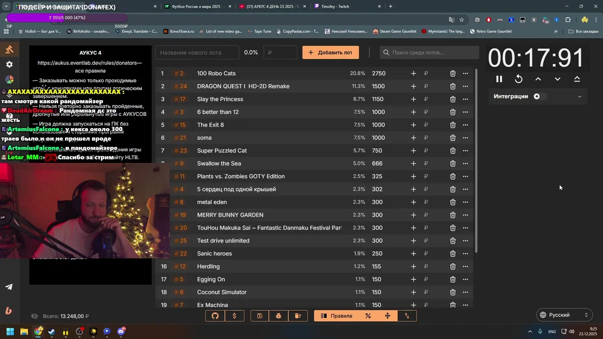Search lots in Поиск среди лотов field
Viewport: 603px width, 339px height.
[429, 53]
